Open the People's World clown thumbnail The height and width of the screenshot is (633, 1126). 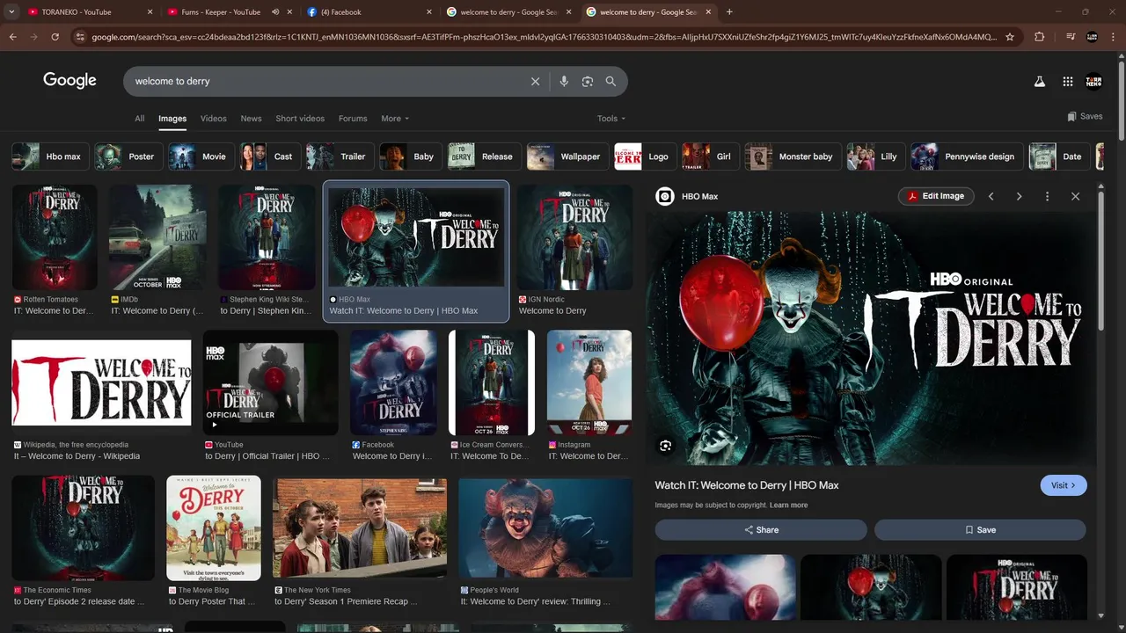click(x=545, y=529)
